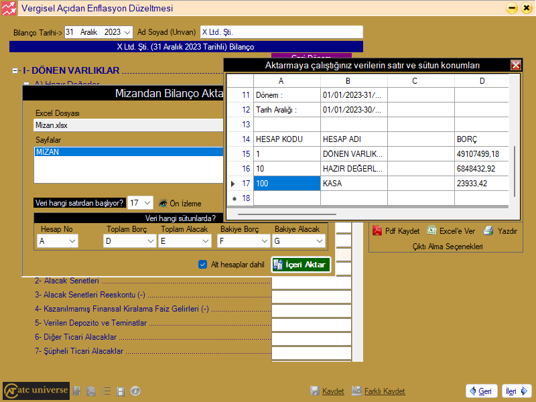Click the atc universe logo
Image resolution: width=536 pixels, height=402 pixels.
click(x=36, y=391)
